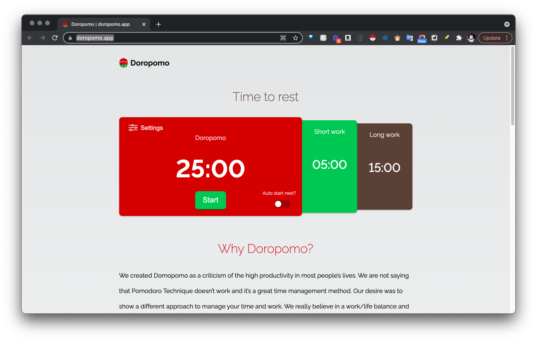This screenshot has width=537, height=342.
Task: Click the 25:00 timer display
Action: [211, 168]
